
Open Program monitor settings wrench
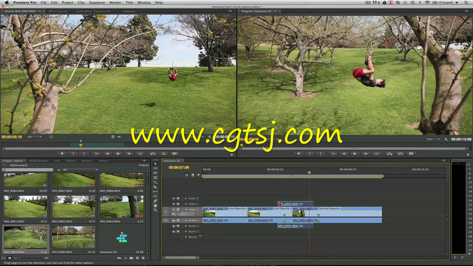[x=446, y=140]
